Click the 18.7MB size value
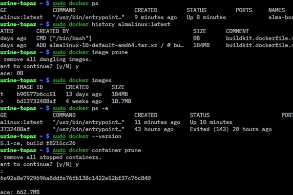The width and height of the screenshot is (293, 195). 121,101
